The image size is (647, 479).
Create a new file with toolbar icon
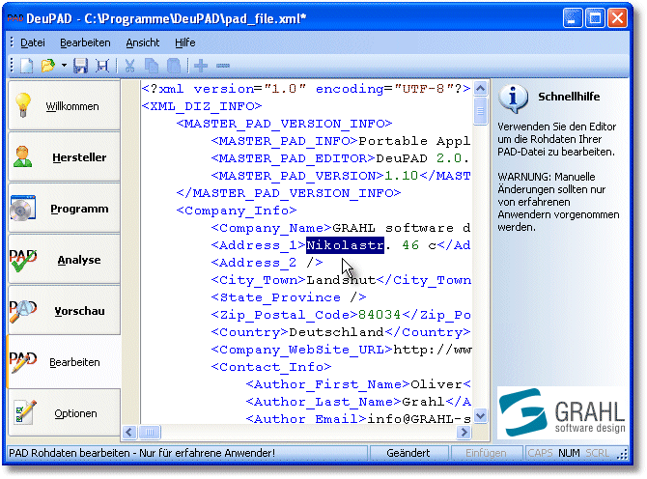pos(27,66)
